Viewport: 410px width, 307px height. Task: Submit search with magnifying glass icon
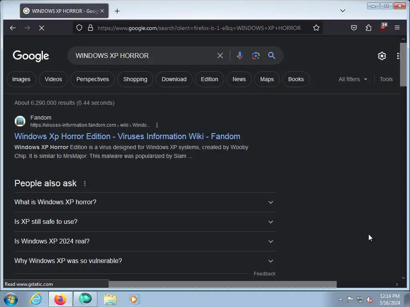coord(271,55)
